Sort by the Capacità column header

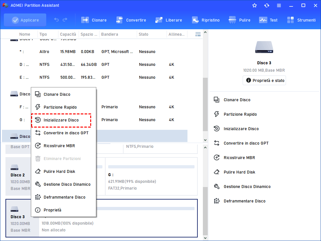[x=68, y=34]
